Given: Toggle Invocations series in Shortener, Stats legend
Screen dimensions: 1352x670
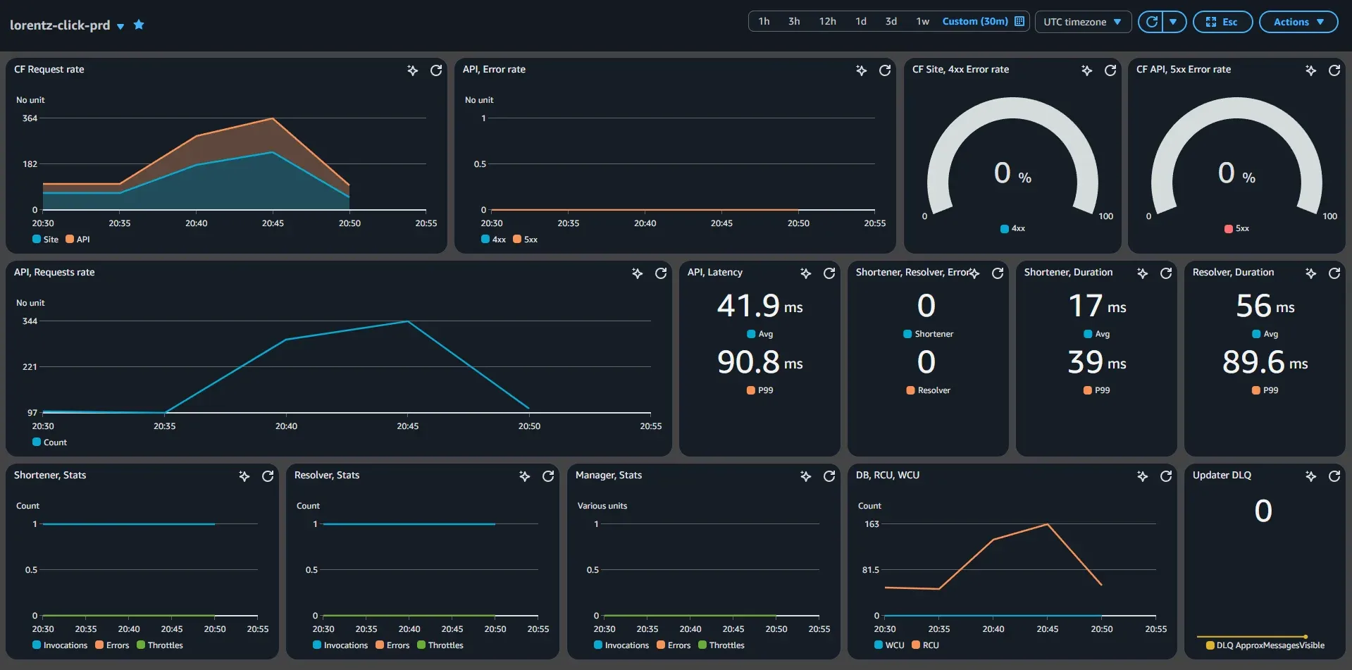Looking at the screenshot, I should point(60,645).
